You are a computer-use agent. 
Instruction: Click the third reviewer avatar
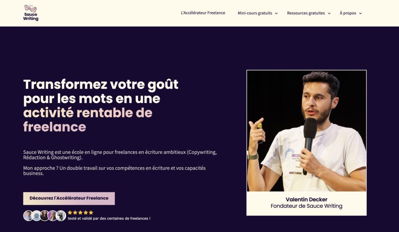pos(44,216)
